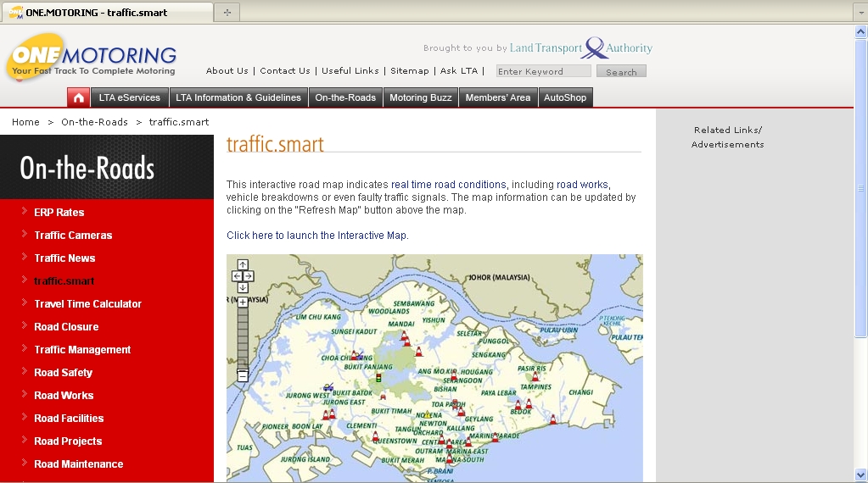Select the cone on the coast below Changi
This screenshot has width=868, height=483.
pyautogui.click(x=552, y=419)
